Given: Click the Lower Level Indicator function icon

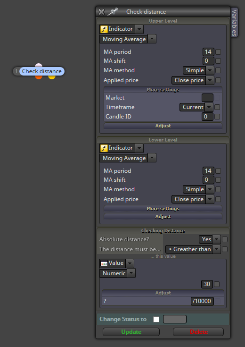Looking at the screenshot, I should 104,148.
